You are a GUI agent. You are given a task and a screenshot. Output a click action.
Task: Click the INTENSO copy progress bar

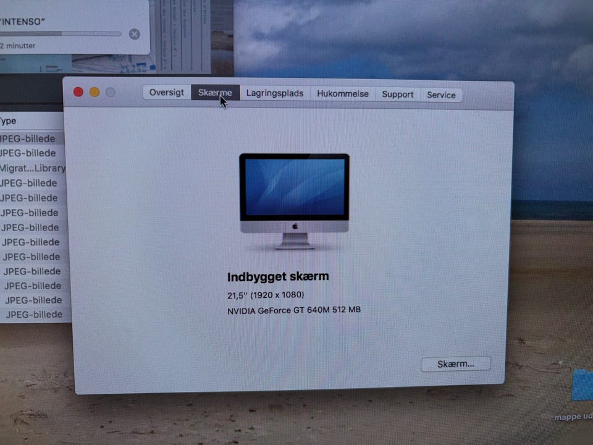click(x=61, y=33)
